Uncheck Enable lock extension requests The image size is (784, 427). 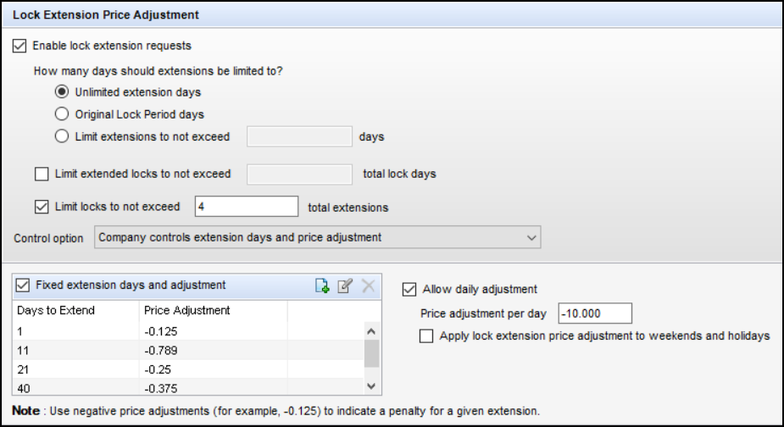point(19,46)
